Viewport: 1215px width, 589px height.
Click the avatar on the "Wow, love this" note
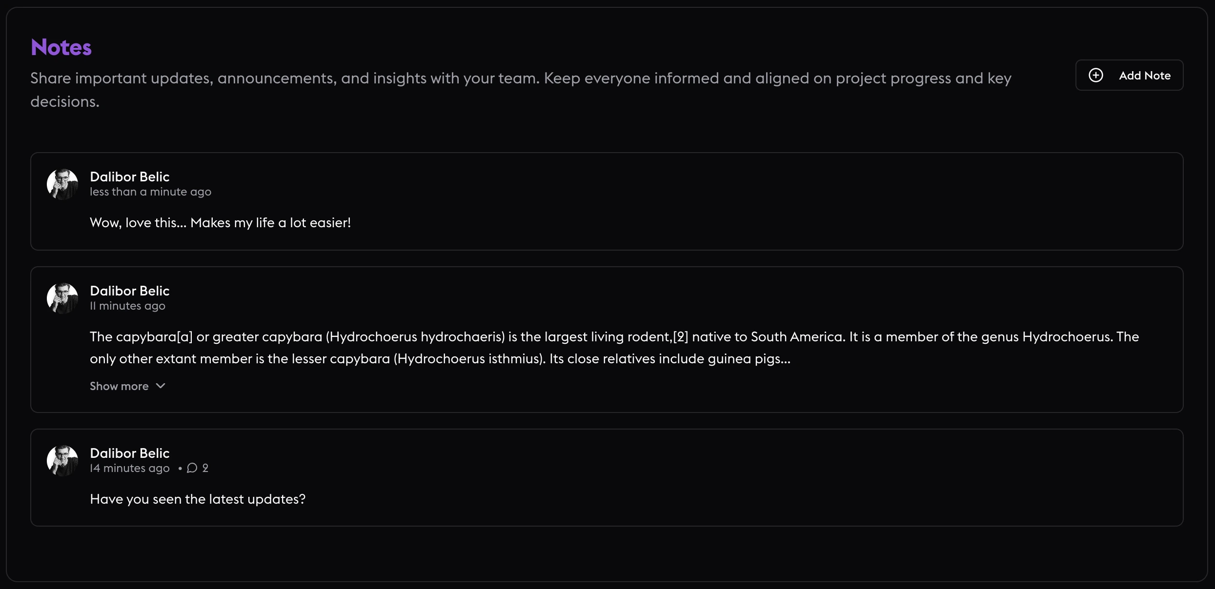pyautogui.click(x=62, y=184)
